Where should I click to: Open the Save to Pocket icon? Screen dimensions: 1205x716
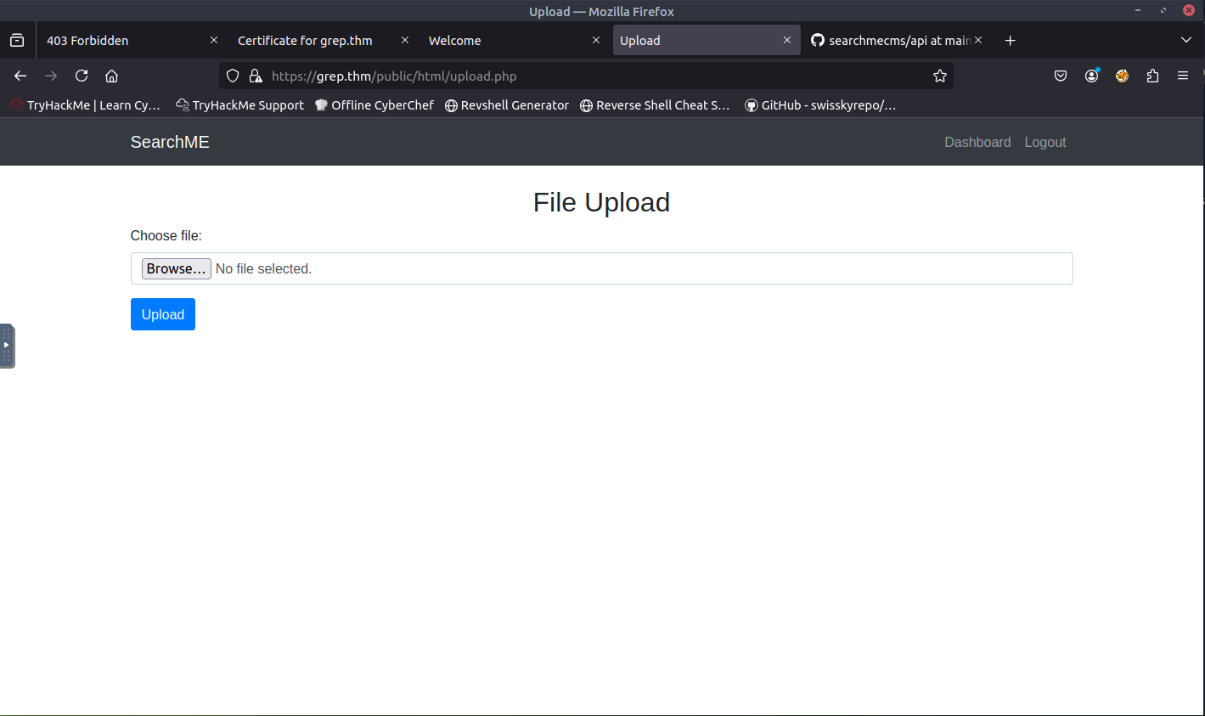1061,76
